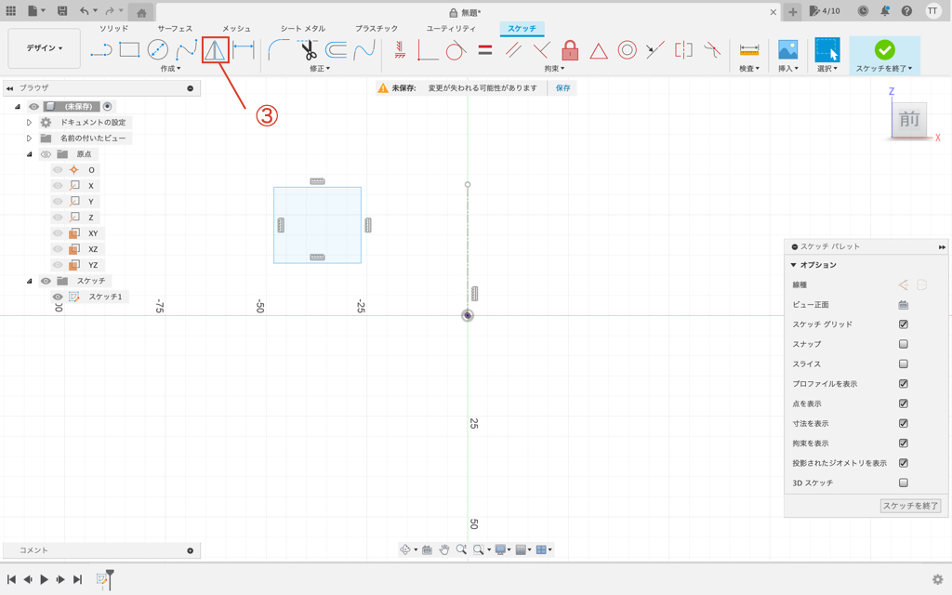Apply the Coincident constraint
The height and width of the screenshot is (595, 952).
click(428, 50)
